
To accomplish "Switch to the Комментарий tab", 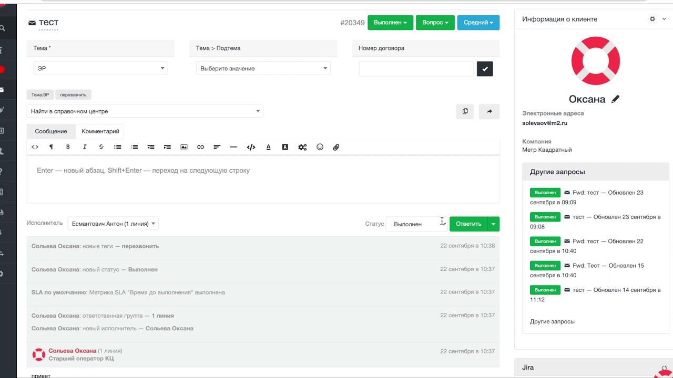I will (x=100, y=131).
